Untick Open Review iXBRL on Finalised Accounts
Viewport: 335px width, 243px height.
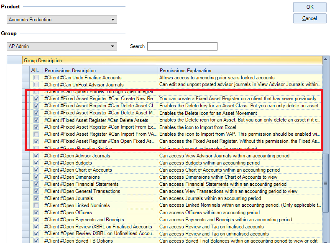coord(36,227)
